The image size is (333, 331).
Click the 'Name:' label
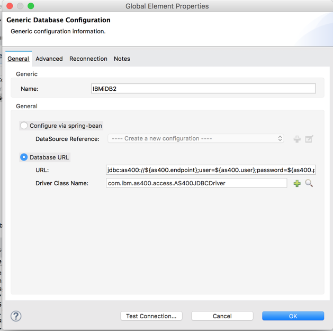point(30,89)
